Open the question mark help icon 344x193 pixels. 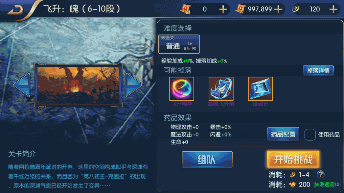[321, 174]
